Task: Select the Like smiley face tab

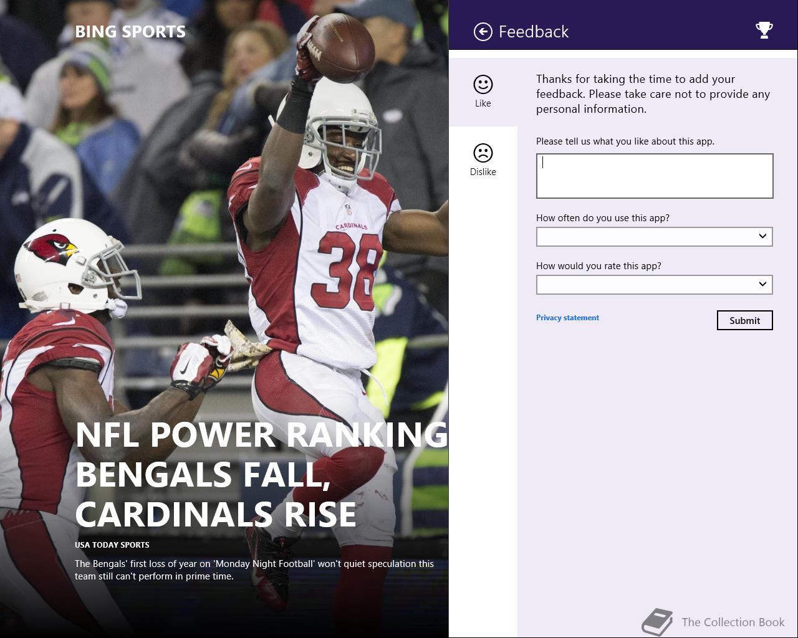Action: 483,92
